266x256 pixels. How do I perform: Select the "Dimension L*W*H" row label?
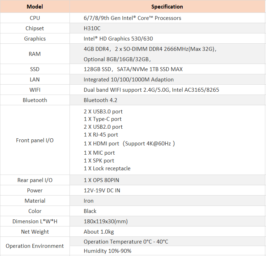tap(35, 222)
